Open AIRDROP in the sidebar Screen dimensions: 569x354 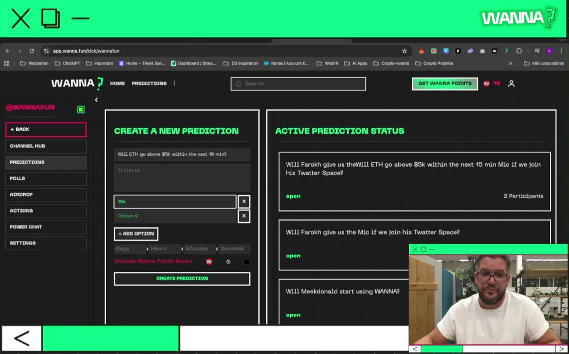(46, 194)
